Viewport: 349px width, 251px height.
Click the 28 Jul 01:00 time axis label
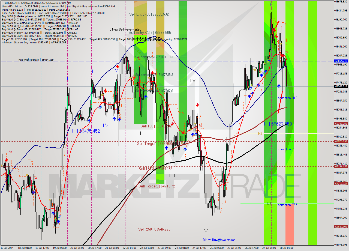tap(287, 248)
